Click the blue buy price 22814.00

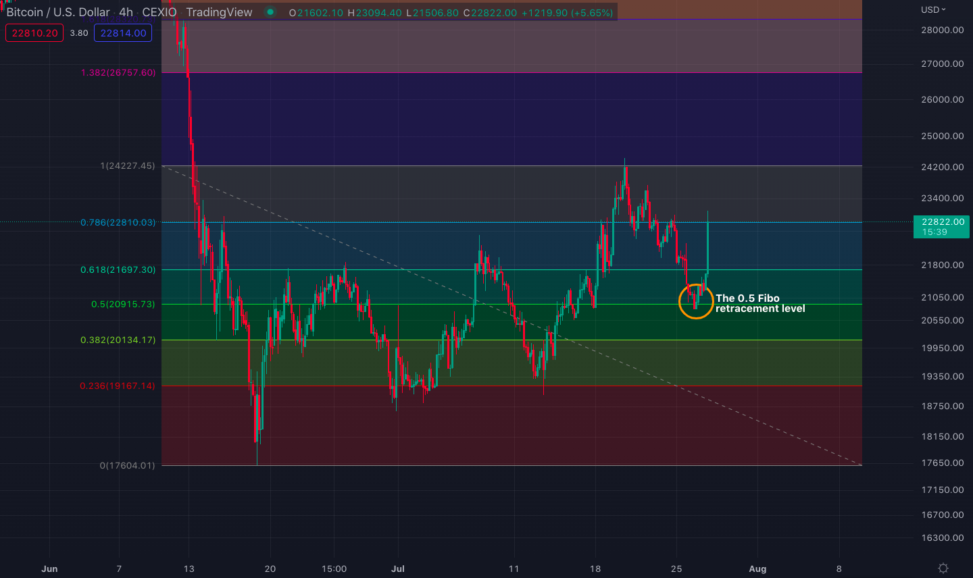(123, 33)
